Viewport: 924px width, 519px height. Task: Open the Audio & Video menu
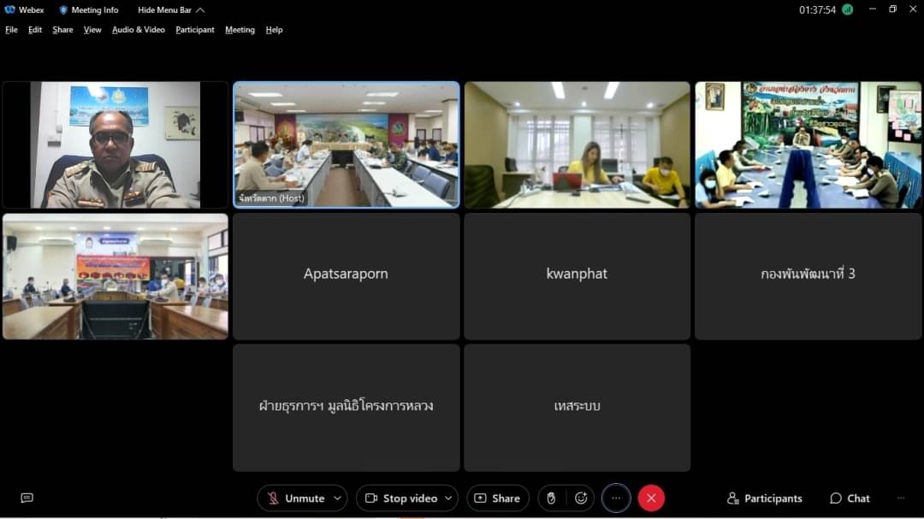(x=139, y=29)
